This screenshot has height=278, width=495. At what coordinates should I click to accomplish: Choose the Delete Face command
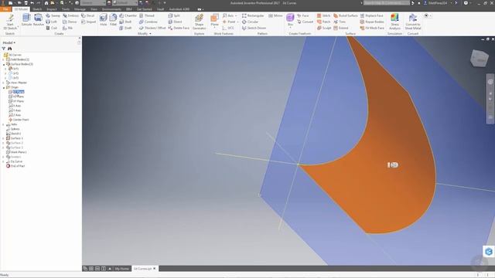179,28
